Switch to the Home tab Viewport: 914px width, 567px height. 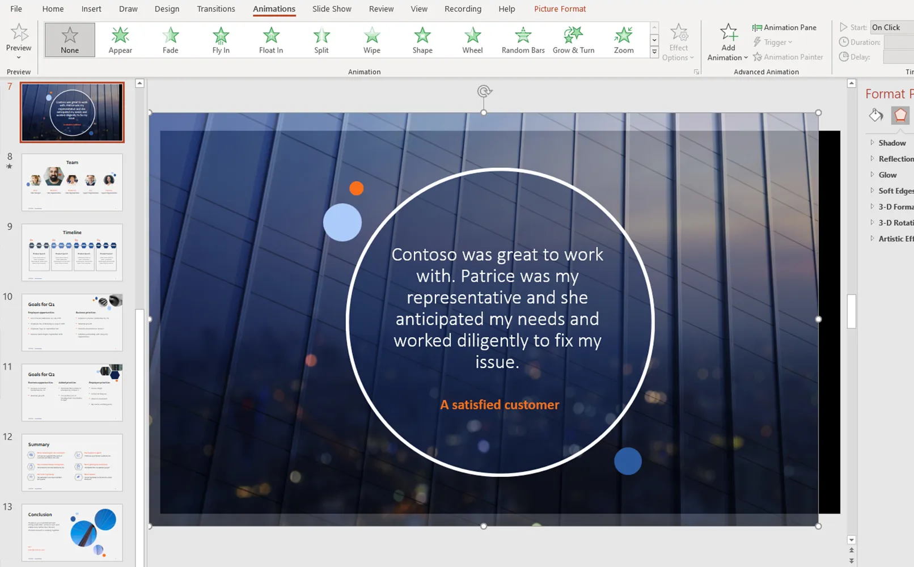(53, 9)
